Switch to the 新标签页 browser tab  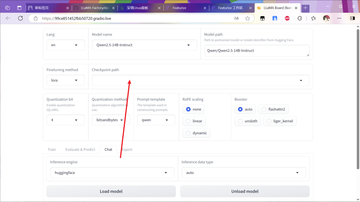point(49,8)
